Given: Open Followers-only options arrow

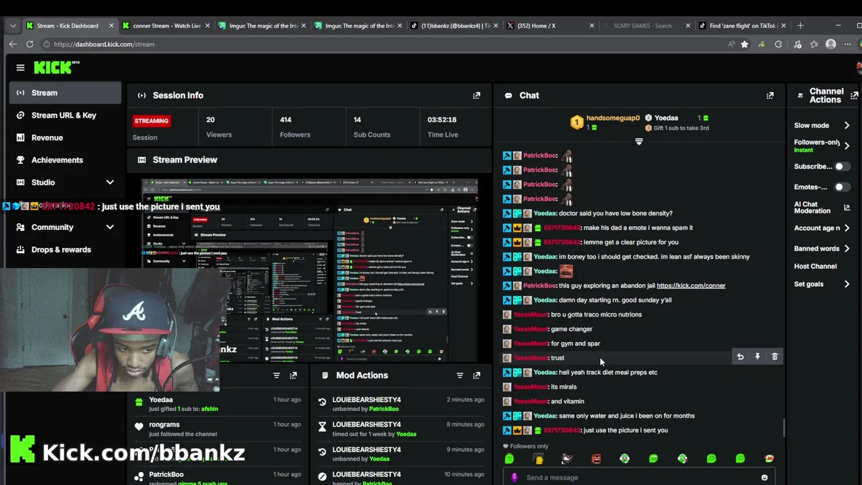Looking at the screenshot, I should click(x=847, y=145).
